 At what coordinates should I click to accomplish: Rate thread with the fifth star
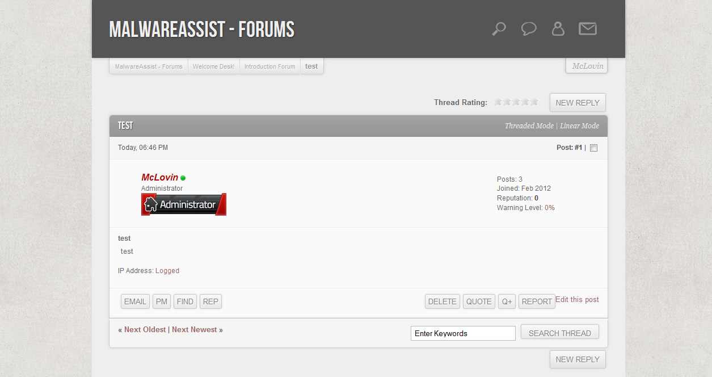click(534, 102)
